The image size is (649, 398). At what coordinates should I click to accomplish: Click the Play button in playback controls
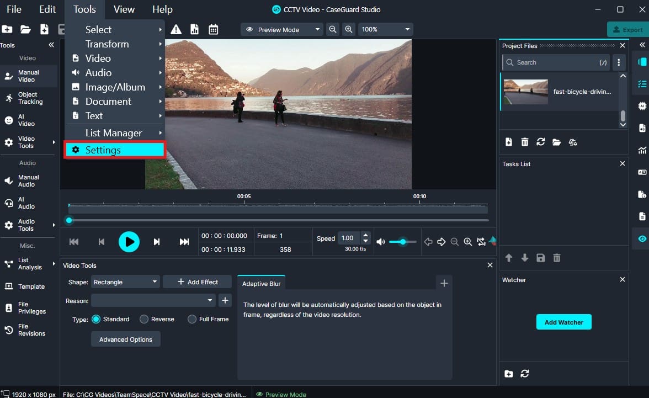129,242
